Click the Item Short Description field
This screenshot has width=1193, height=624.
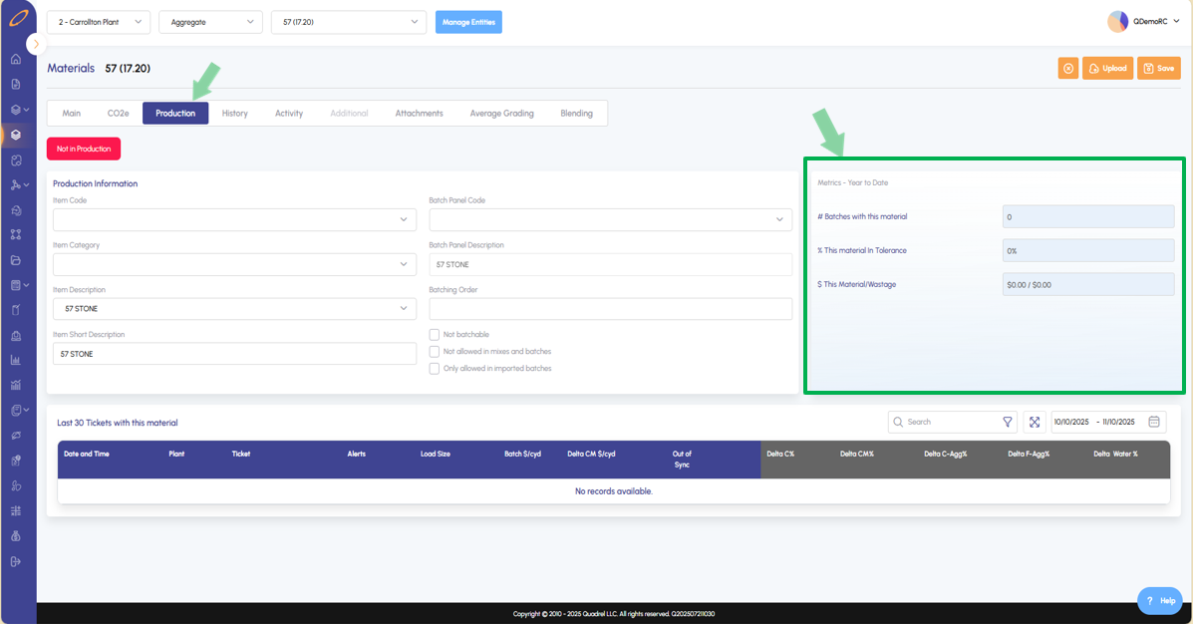pyautogui.click(x=234, y=354)
